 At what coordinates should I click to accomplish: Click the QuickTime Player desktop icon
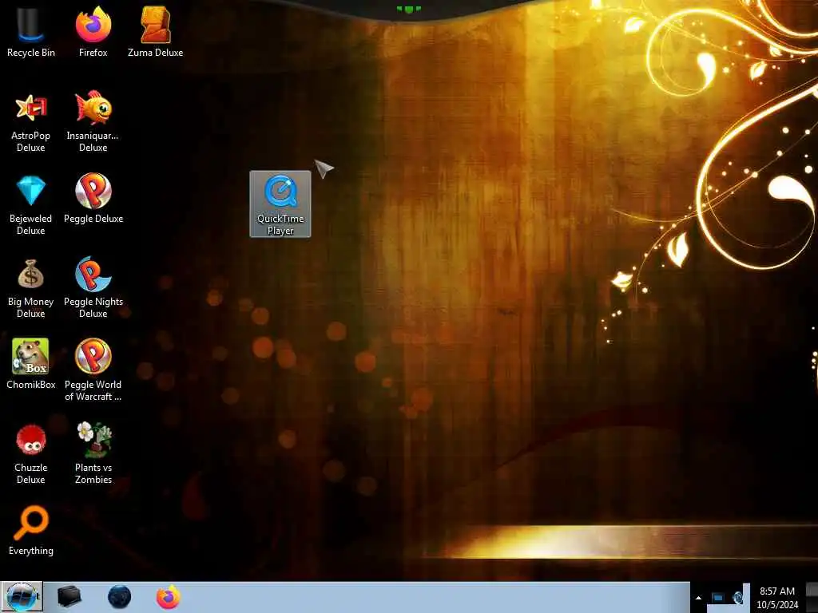tap(280, 204)
